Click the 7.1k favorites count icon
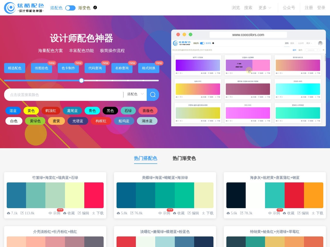Screen dimensions: 330x247 [x=9, y=213]
